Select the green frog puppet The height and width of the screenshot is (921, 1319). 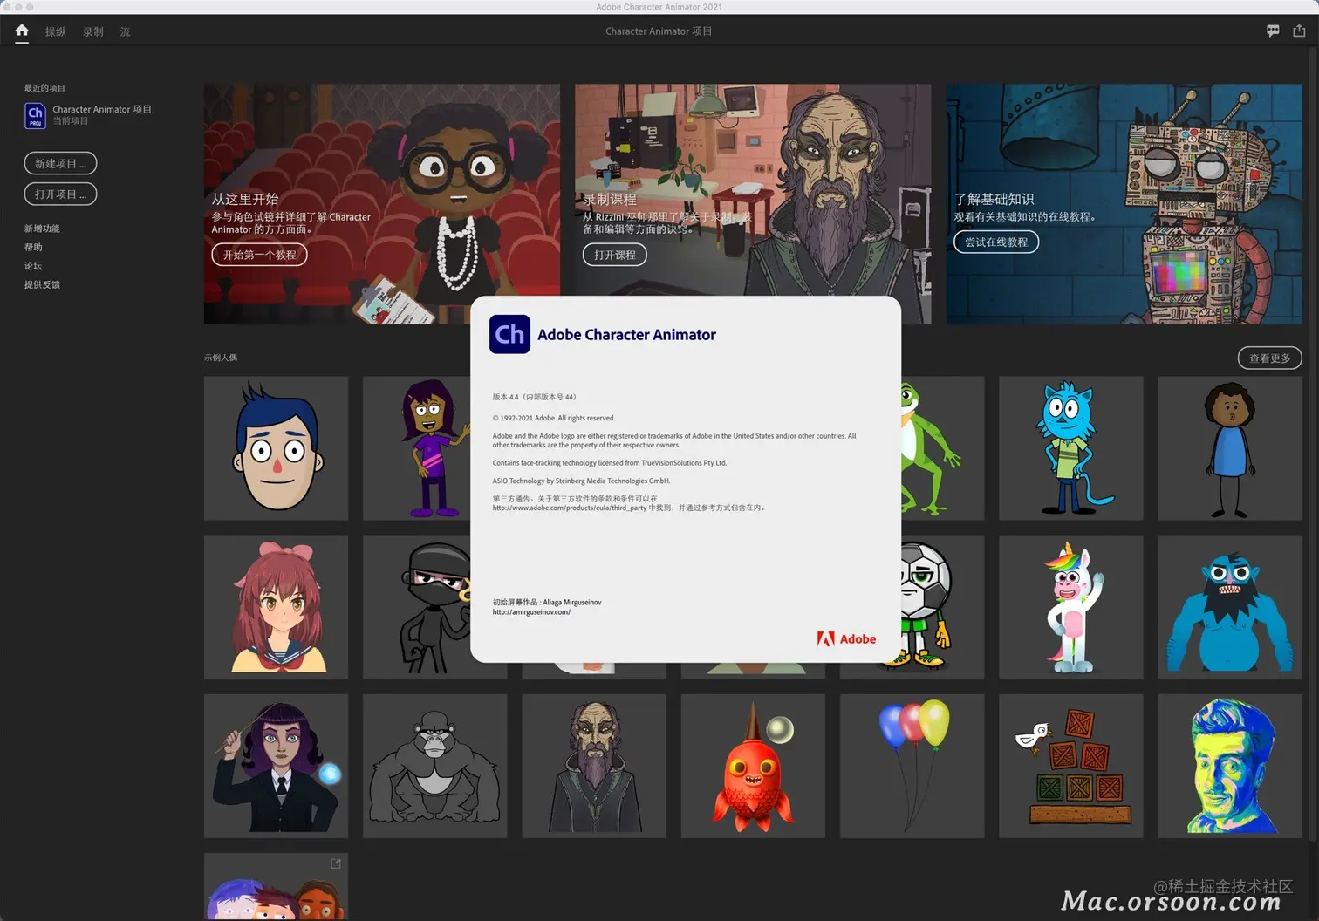point(942,448)
